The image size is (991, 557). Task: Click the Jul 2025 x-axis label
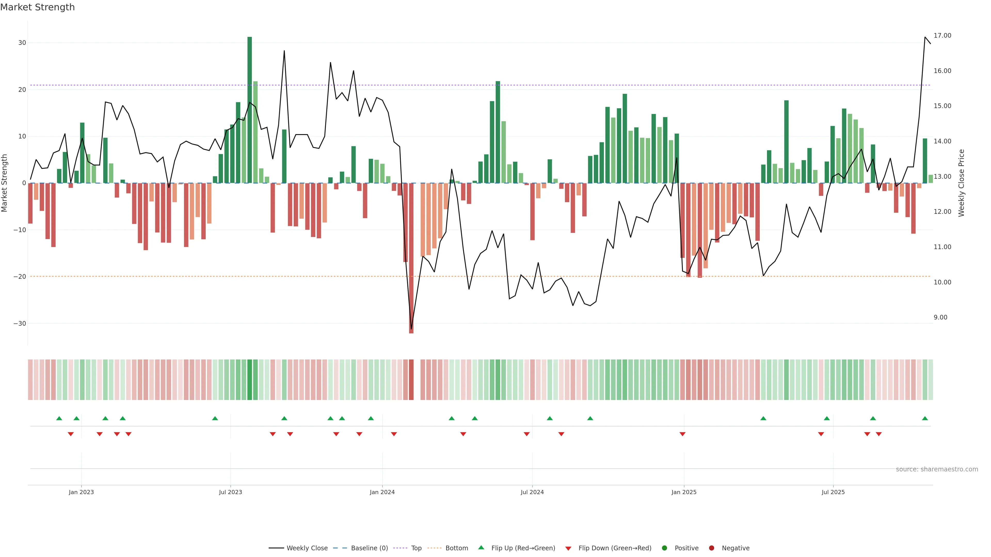pyautogui.click(x=833, y=492)
